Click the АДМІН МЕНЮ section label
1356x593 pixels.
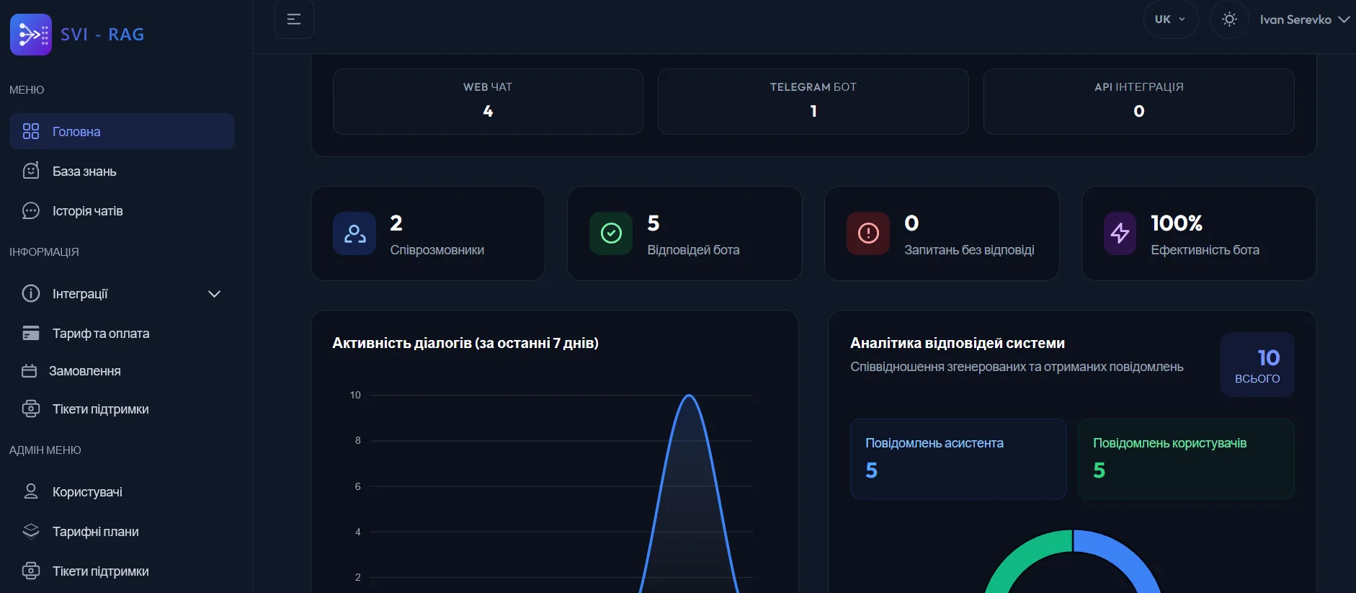[45, 450]
